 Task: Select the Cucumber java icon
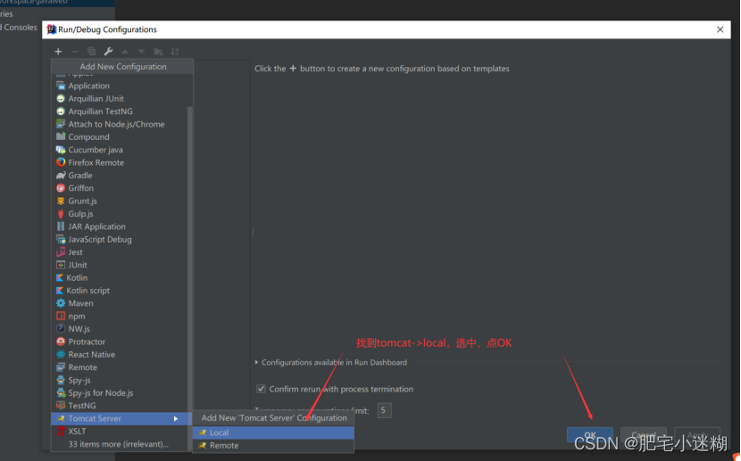[61, 150]
